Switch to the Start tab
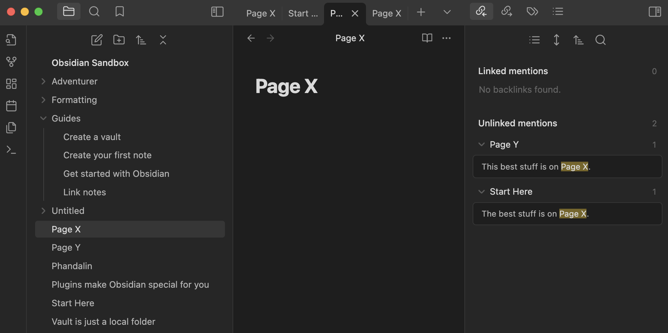Viewport: 668px width, 333px height. point(303,13)
